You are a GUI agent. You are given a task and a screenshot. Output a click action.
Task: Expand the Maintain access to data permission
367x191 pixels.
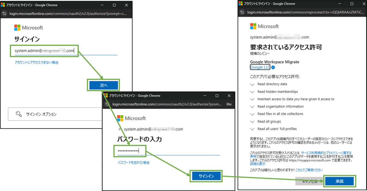(x=252, y=99)
